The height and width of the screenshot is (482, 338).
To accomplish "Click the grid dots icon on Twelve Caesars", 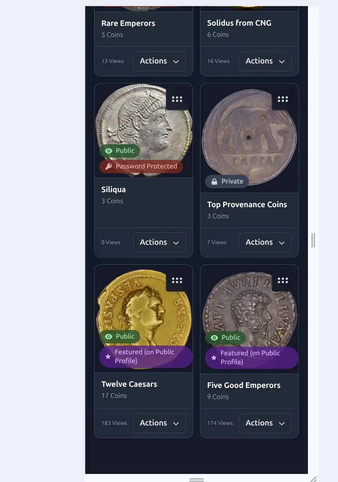I will 177,280.
